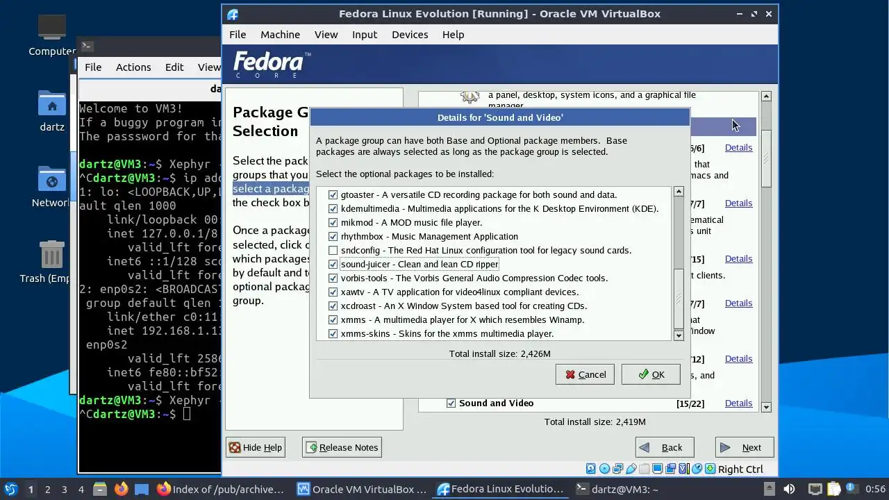The height and width of the screenshot is (500, 889).
Task: Click the VirtualBox display status icon
Action: pos(658,469)
